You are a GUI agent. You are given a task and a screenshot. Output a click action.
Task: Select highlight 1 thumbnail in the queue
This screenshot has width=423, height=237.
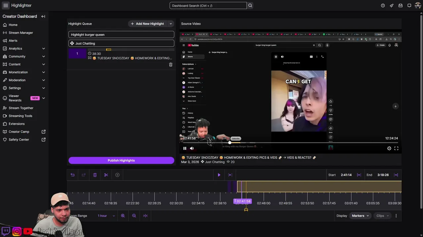(77, 54)
